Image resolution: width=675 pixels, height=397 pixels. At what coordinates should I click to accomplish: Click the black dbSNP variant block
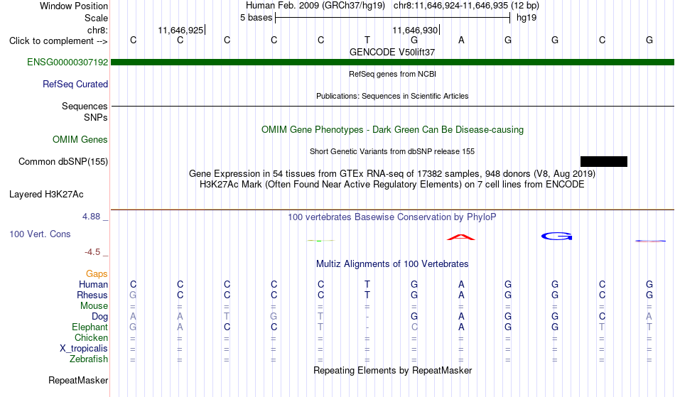point(603,162)
